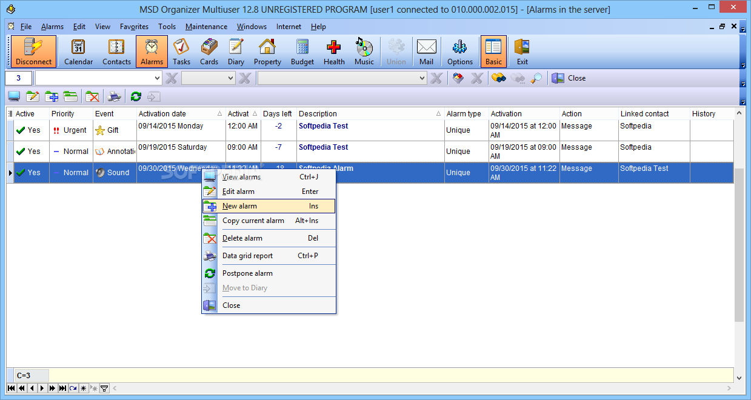The width and height of the screenshot is (751, 400).
Task: Open the Contacts module
Action: click(116, 52)
